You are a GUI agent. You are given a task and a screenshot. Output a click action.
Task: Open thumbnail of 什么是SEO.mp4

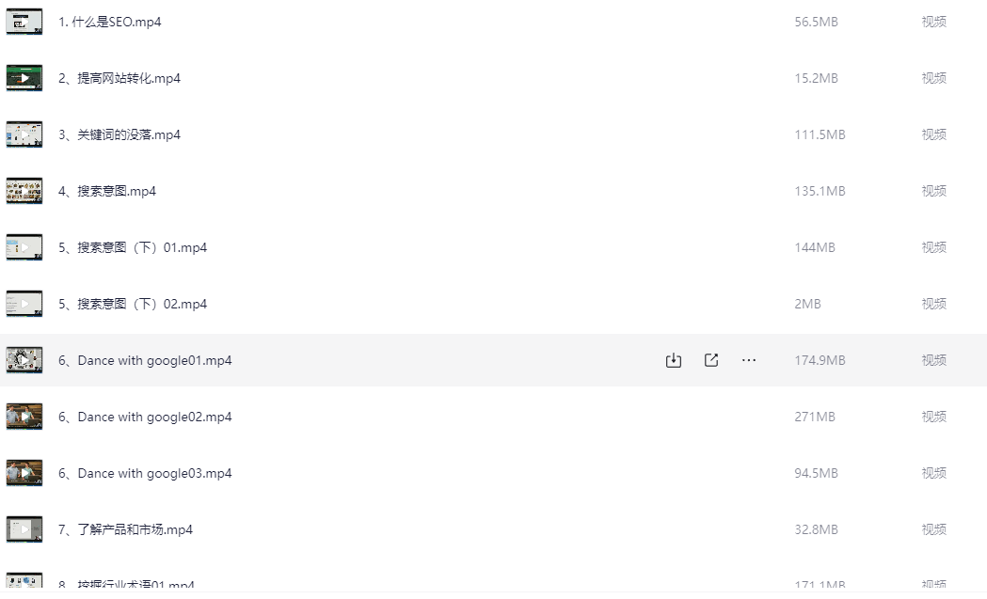pos(24,22)
